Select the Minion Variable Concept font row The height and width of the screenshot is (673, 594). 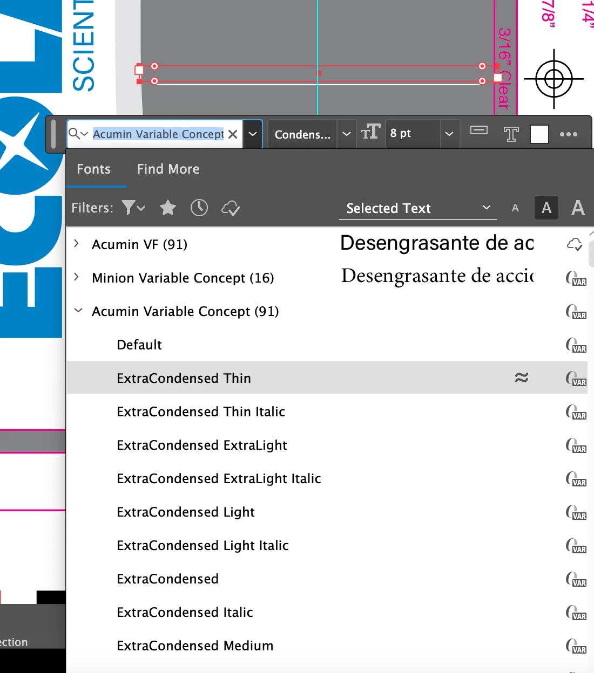click(x=327, y=278)
